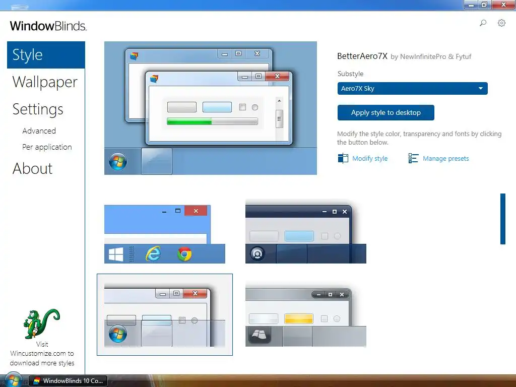Select the gray style with yellow button thumbnail
This screenshot has width=516, height=387.
pos(306,315)
